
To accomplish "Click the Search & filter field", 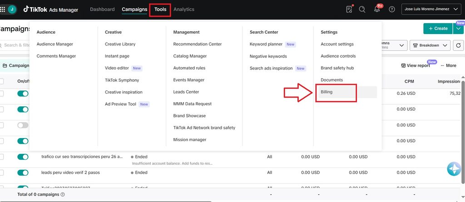I will [x=15, y=45].
